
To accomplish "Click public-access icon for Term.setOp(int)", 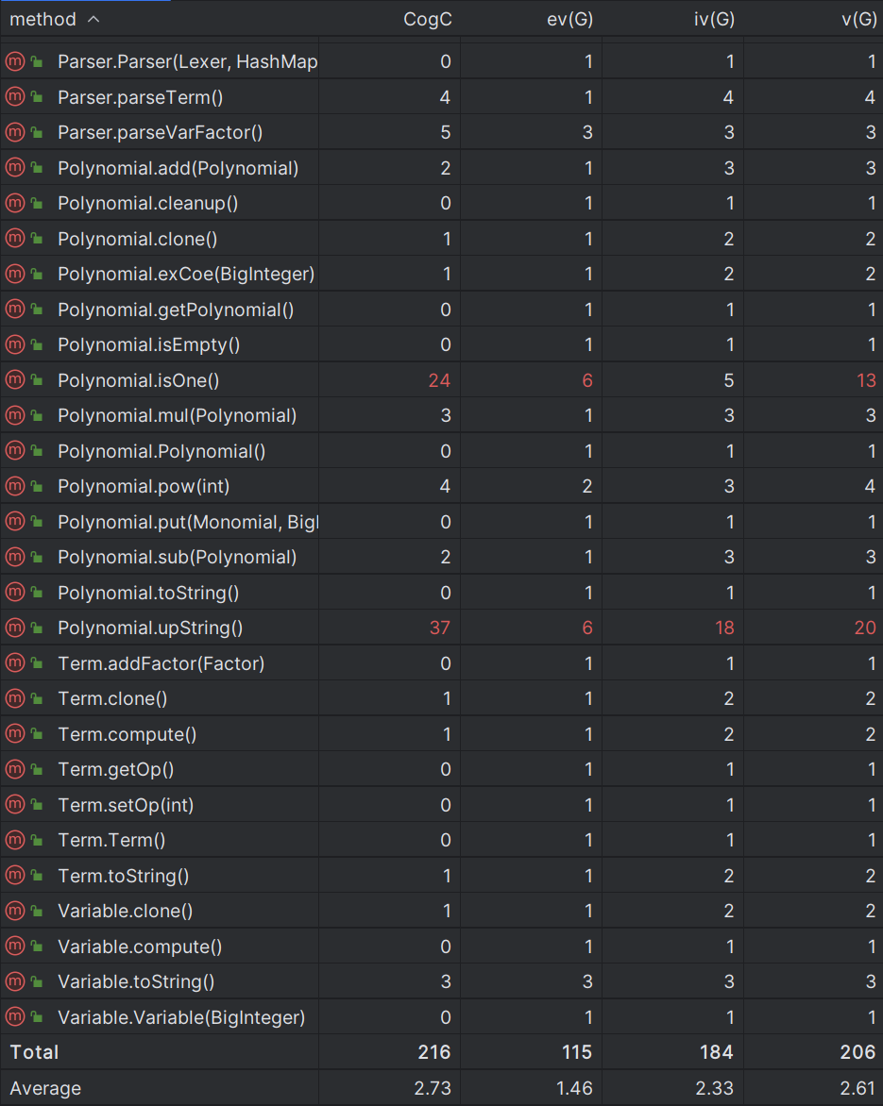I will 37,805.
